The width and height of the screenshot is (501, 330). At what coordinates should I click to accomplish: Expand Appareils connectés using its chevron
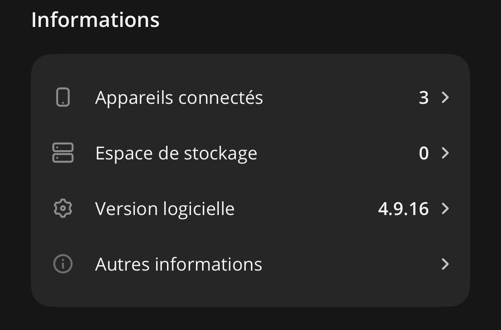point(445,97)
